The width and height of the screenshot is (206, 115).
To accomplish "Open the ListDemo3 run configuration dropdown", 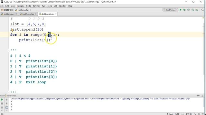I will [x=170, y=10].
